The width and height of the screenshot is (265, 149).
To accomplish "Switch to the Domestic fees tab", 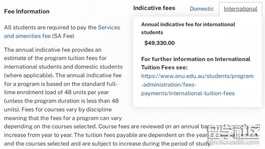I will [202, 9].
